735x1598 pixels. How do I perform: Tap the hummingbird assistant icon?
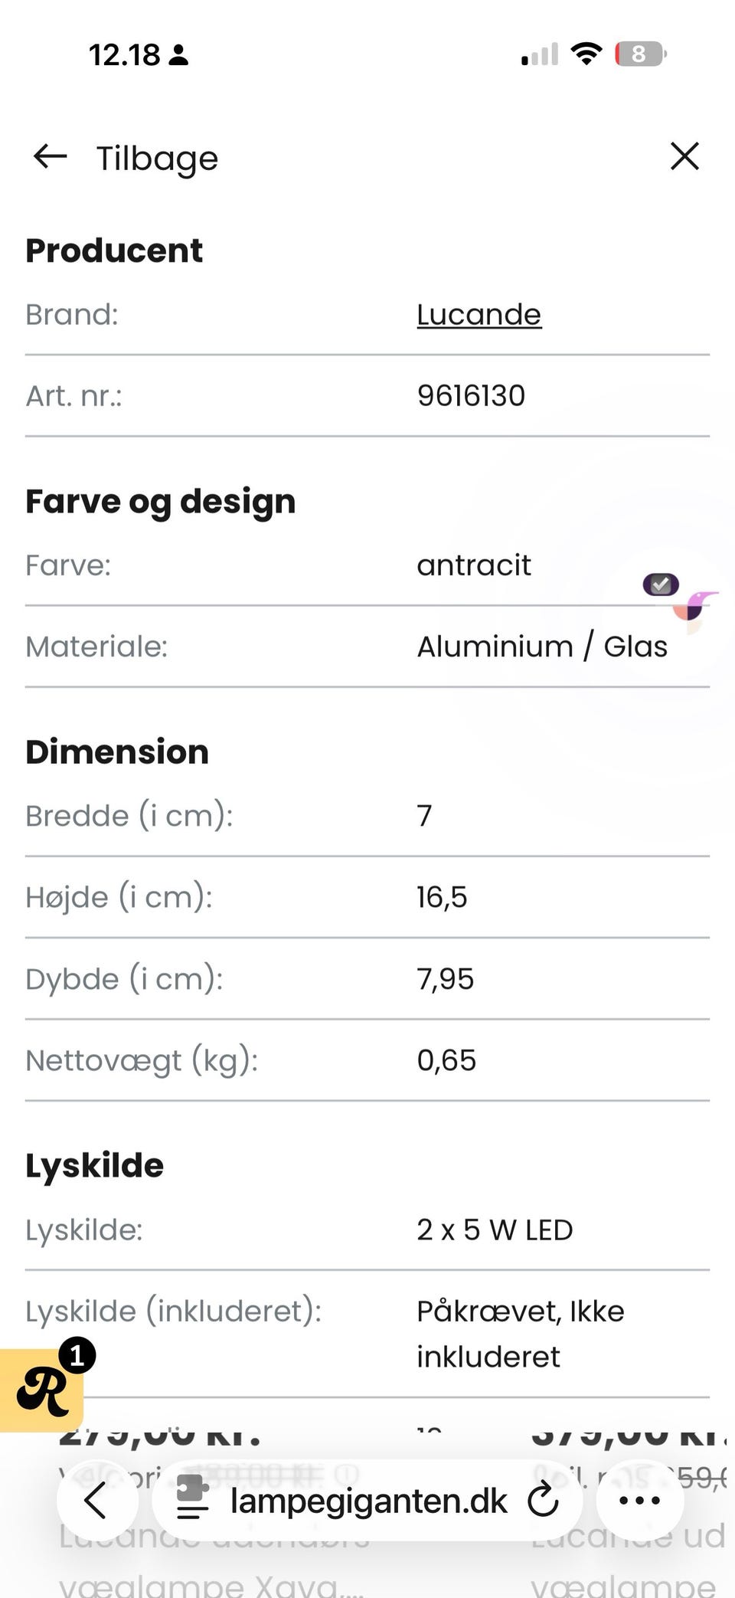(x=695, y=609)
